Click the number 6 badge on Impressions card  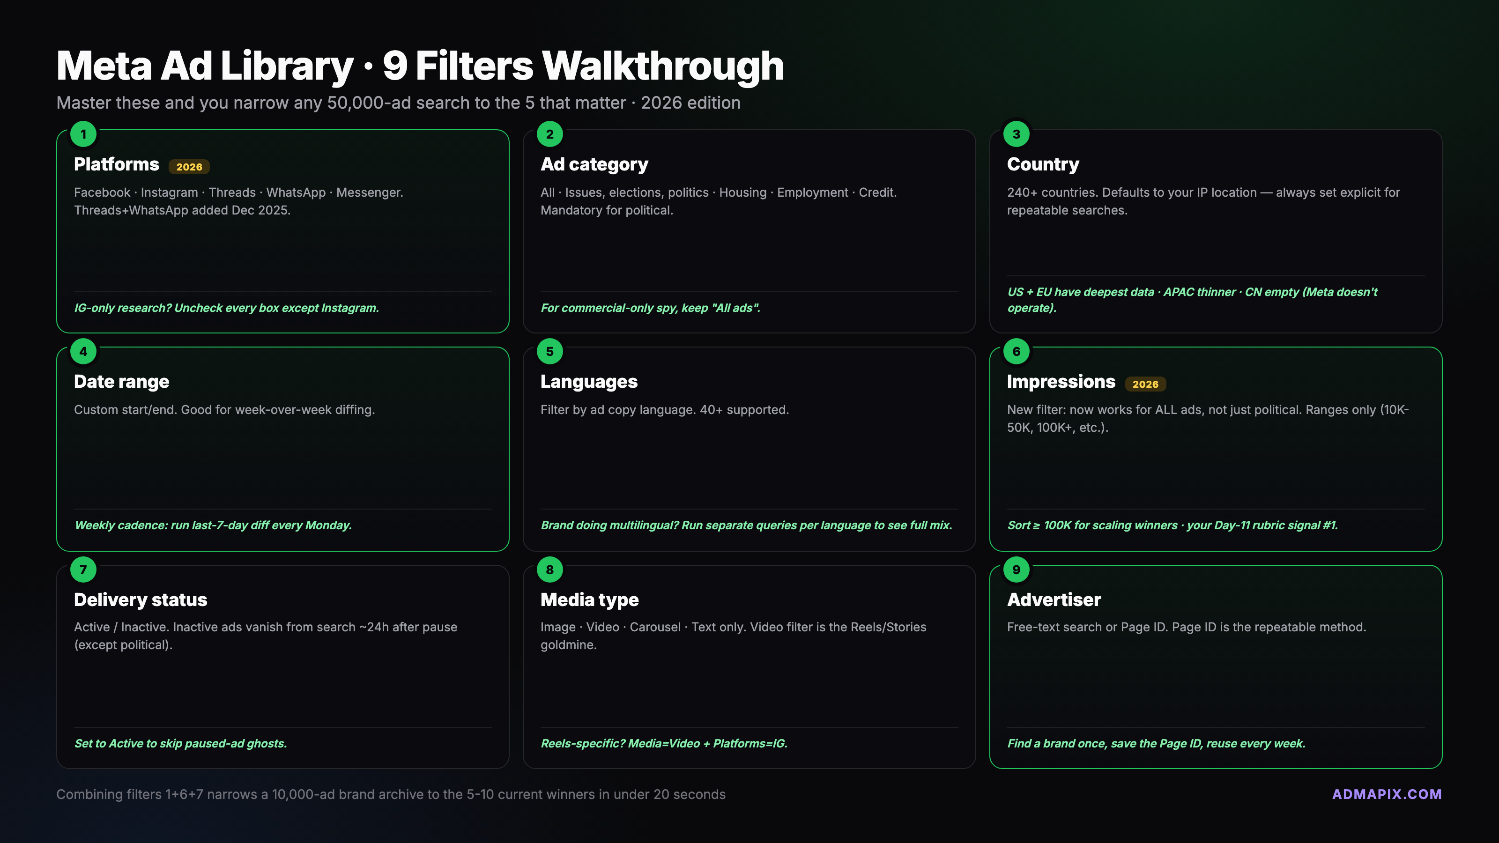click(x=1016, y=351)
